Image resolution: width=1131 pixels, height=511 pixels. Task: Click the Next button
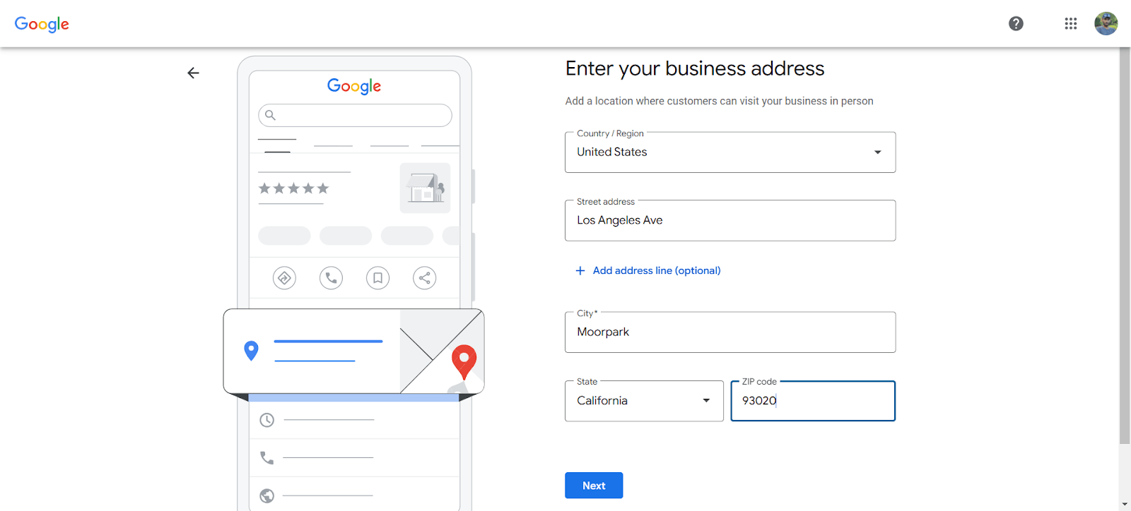pyautogui.click(x=594, y=486)
